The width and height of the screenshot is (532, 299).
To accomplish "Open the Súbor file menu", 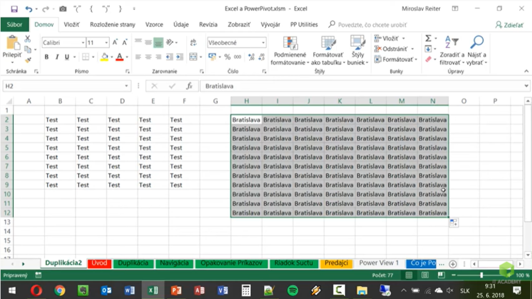I will coord(14,24).
